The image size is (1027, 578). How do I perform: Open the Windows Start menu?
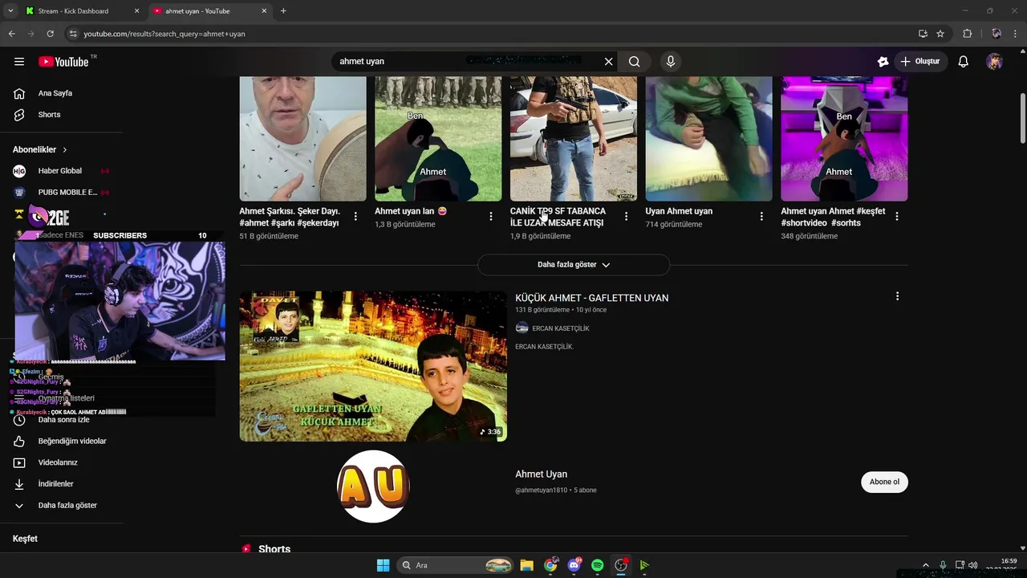pos(383,565)
